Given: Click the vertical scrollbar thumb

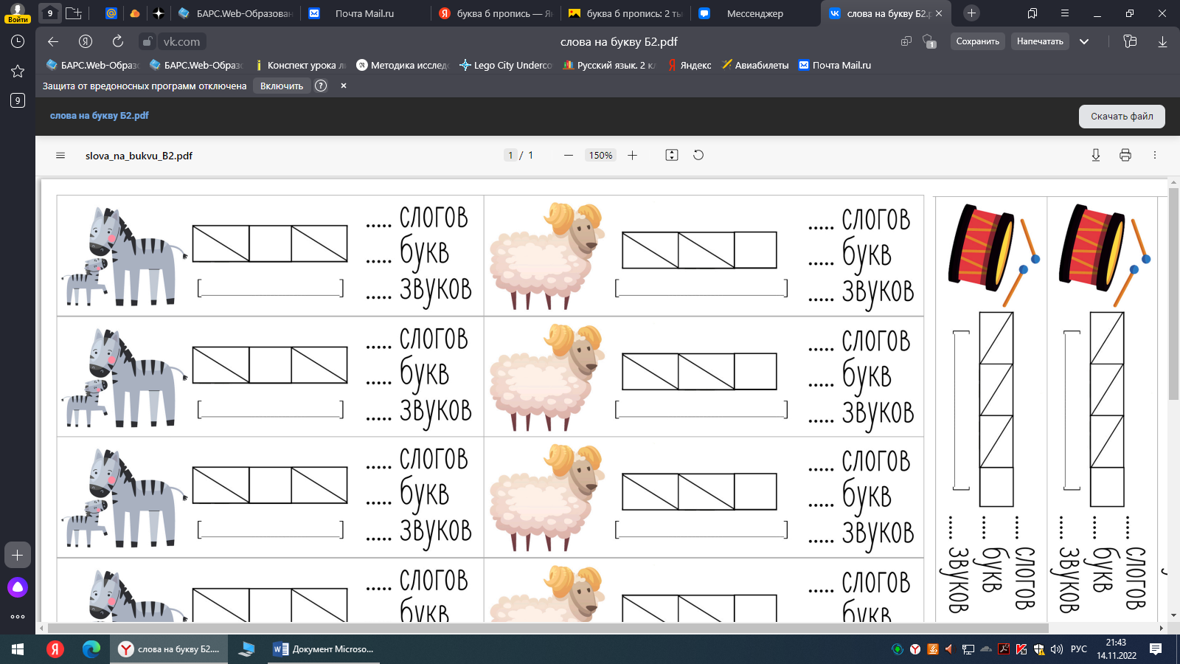Looking at the screenshot, I should (x=1173, y=294).
